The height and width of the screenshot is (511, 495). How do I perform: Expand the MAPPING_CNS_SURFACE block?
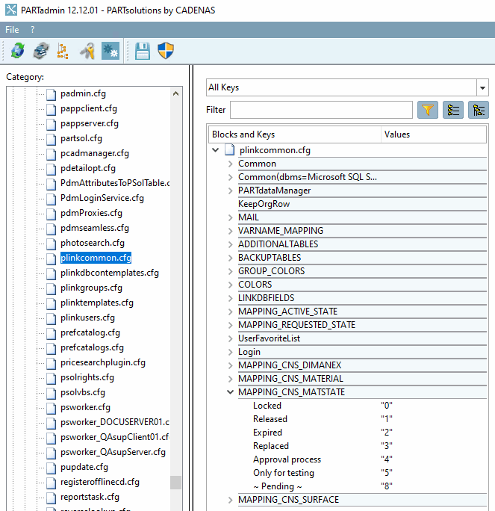[x=230, y=500]
